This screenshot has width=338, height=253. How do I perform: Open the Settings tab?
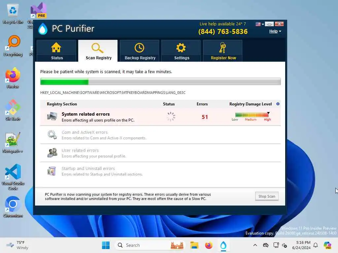point(181,51)
